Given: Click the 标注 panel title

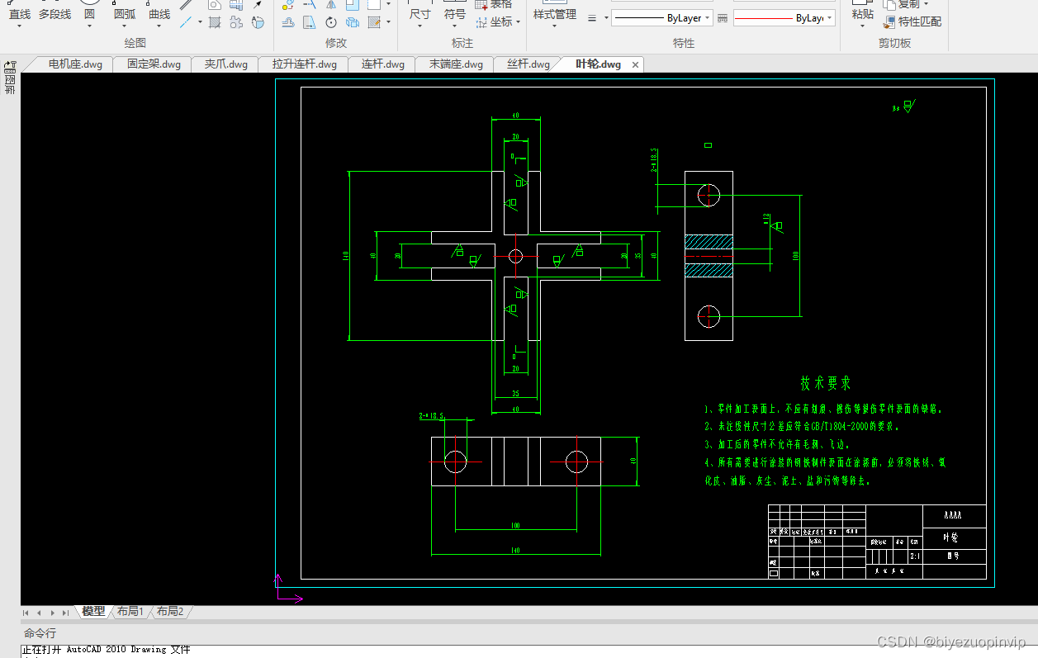Looking at the screenshot, I should (462, 43).
